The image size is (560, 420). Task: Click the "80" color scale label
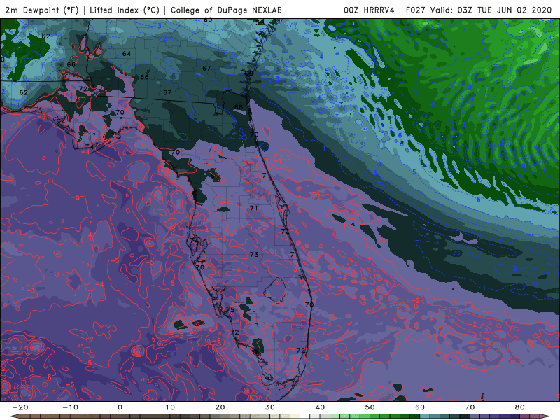[520, 407]
